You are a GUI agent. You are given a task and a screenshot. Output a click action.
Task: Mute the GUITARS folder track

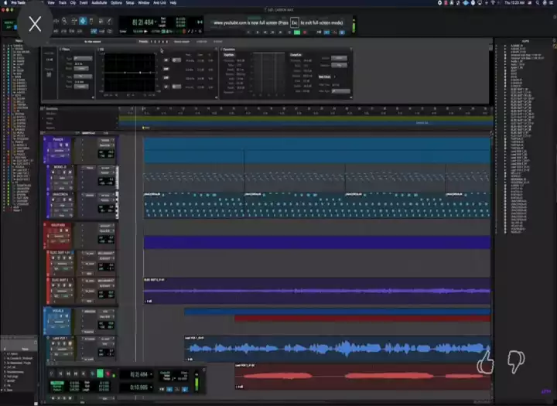[67, 230]
